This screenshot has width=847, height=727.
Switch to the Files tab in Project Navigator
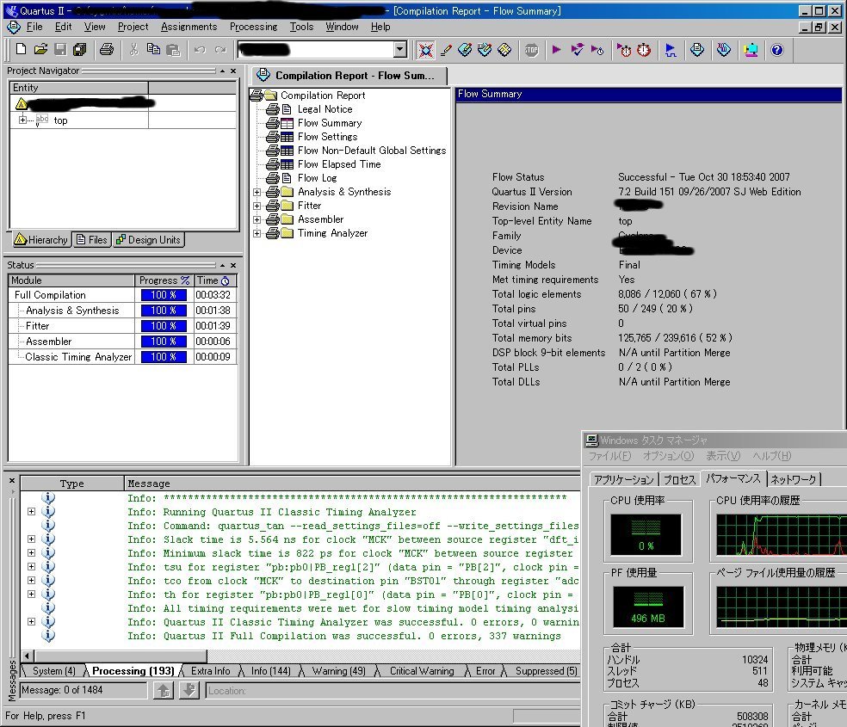click(91, 240)
